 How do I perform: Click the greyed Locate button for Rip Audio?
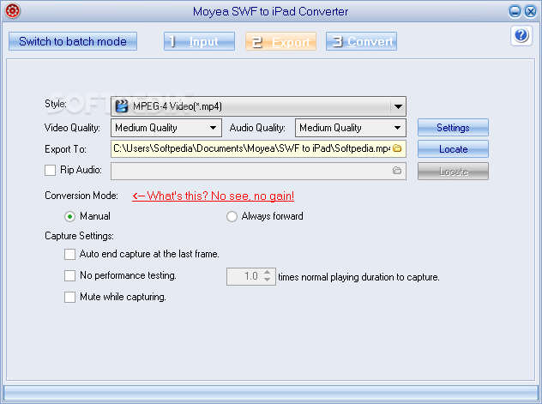453,172
